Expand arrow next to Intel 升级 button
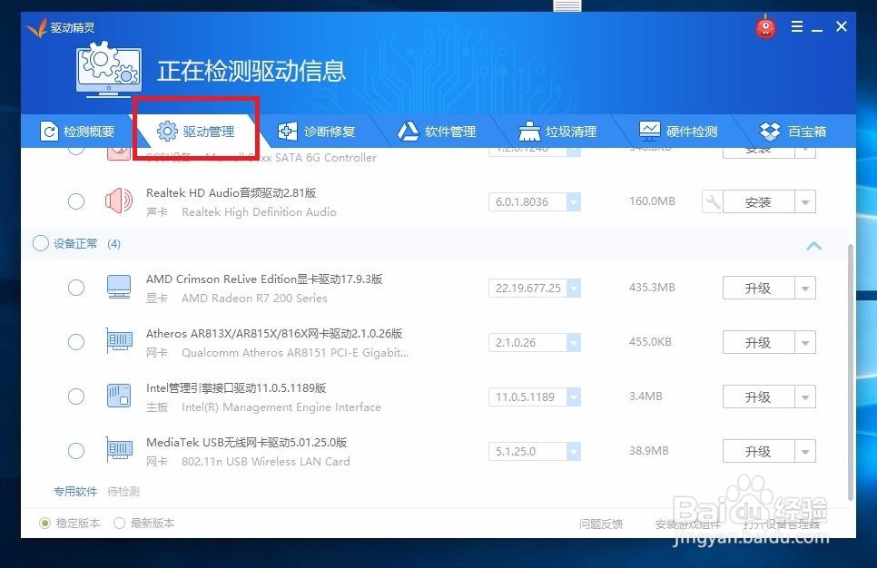The image size is (877, 568). click(x=805, y=397)
